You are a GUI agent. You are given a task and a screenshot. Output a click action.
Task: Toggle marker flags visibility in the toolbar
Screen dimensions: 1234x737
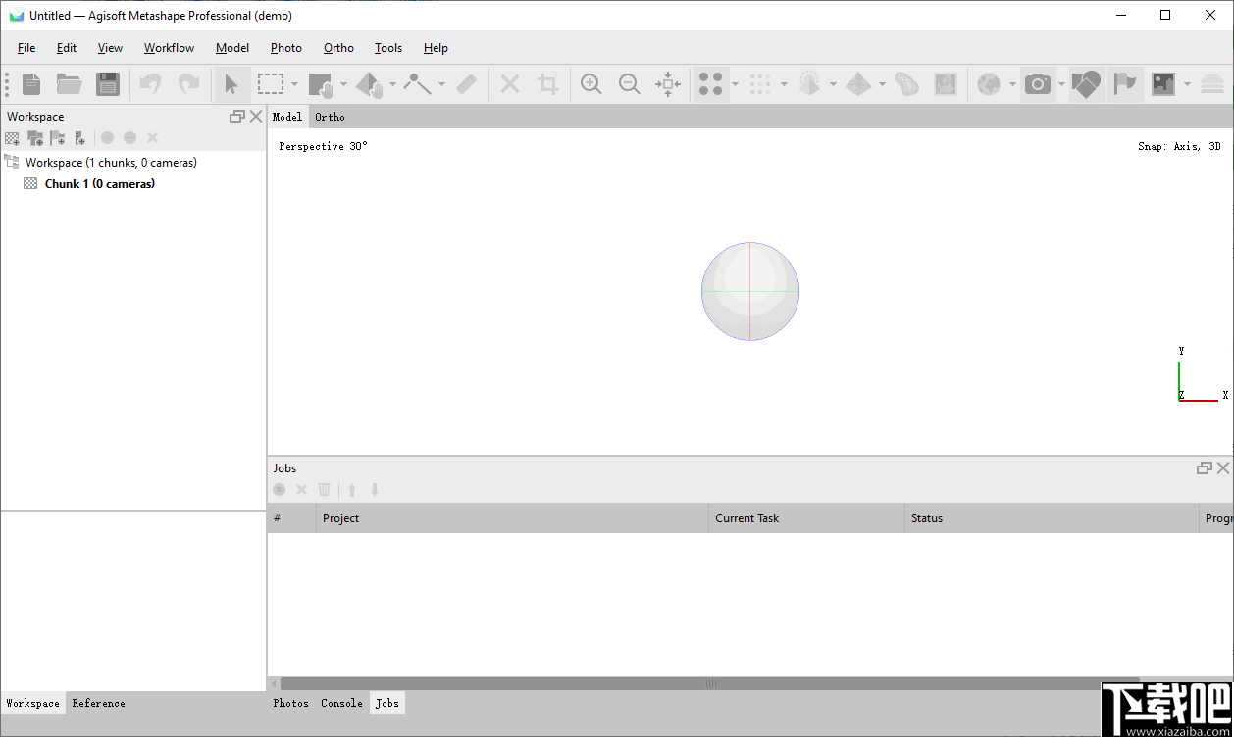(1124, 84)
